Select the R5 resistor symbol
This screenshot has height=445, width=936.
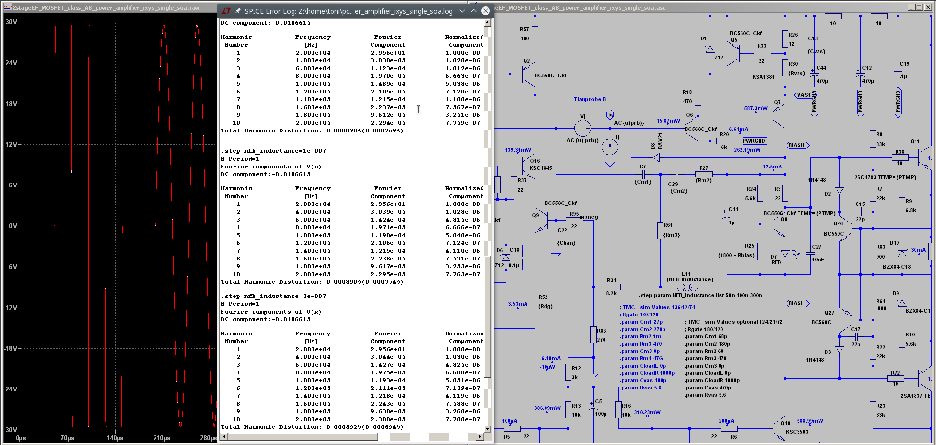tap(512, 428)
